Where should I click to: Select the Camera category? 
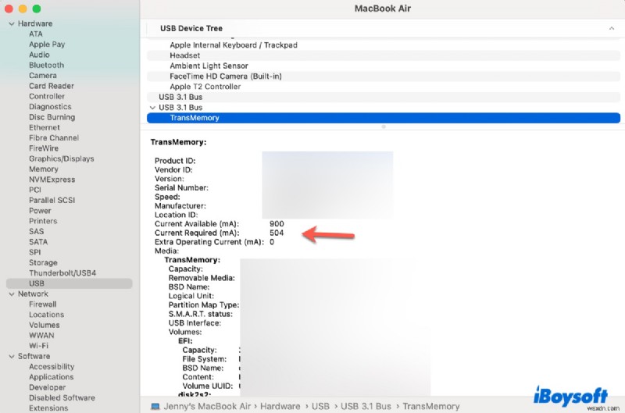(43, 76)
